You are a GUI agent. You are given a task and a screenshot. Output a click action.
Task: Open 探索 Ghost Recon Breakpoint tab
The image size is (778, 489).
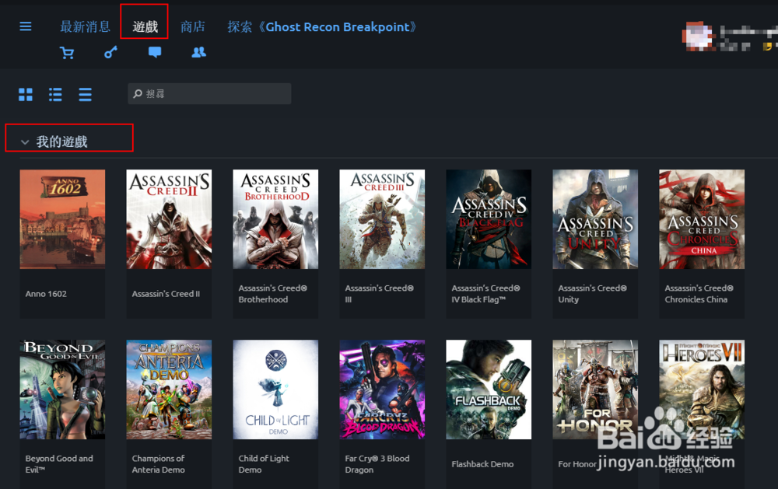321,26
